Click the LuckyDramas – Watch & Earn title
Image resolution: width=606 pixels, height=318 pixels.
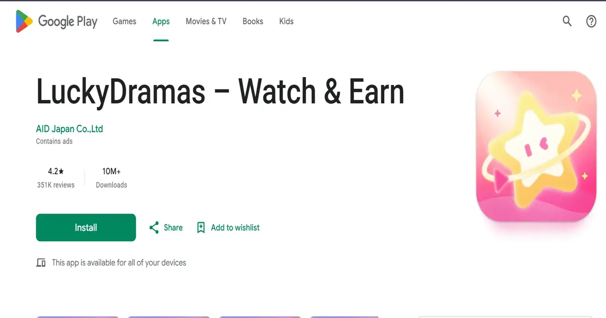(220, 92)
